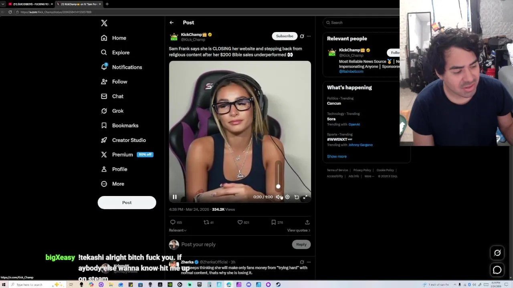Open the Cancun trending topic
This screenshot has height=288, width=513.
[x=334, y=103]
